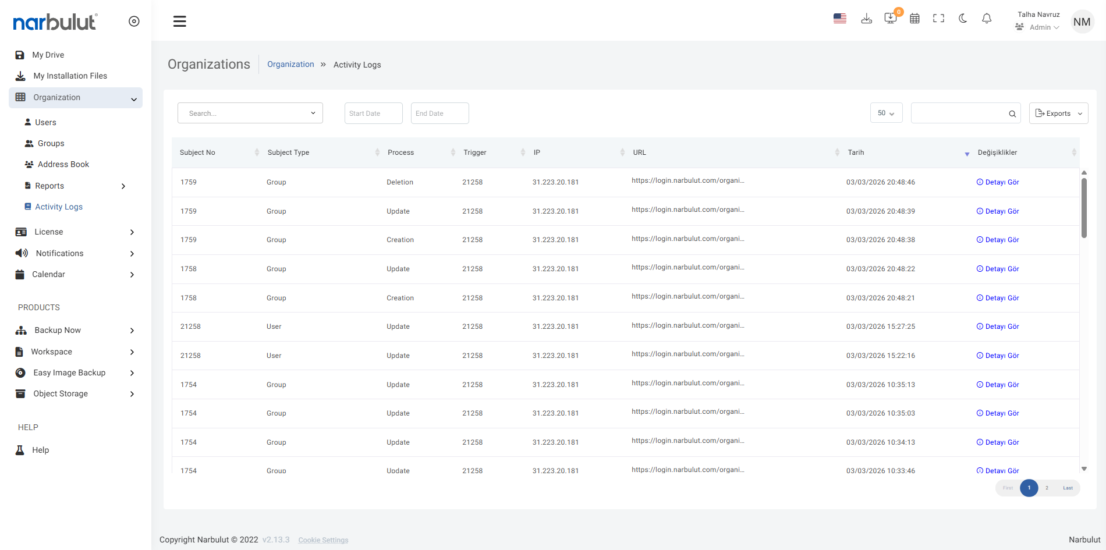Expand the Search combo box
This screenshot has width=1106, height=550.
[250, 113]
